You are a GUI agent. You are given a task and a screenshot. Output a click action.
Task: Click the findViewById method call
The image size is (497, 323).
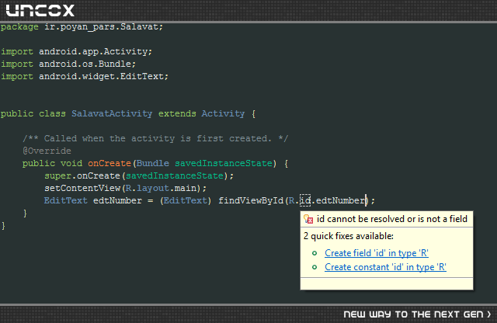[x=251, y=200]
